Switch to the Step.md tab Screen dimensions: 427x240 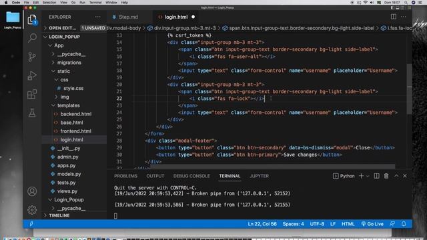128,17
